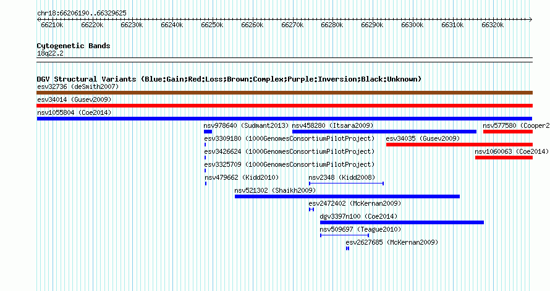
Task: Open the nsv577580 Cooper label
Action: pyautogui.click(x=516, y=125)
